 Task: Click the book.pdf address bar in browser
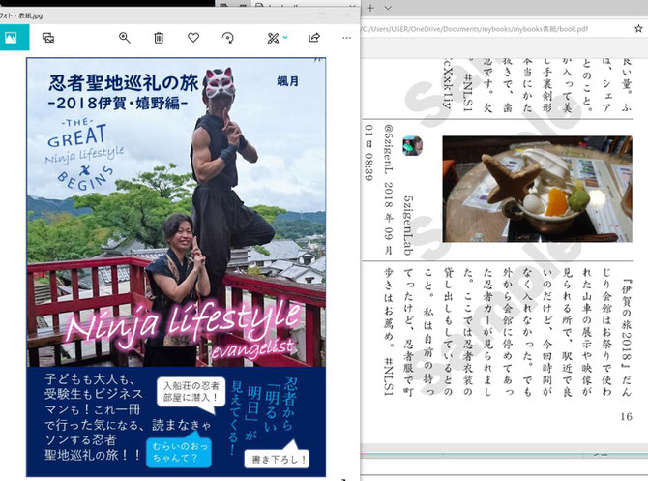click(x=475, y=29)
